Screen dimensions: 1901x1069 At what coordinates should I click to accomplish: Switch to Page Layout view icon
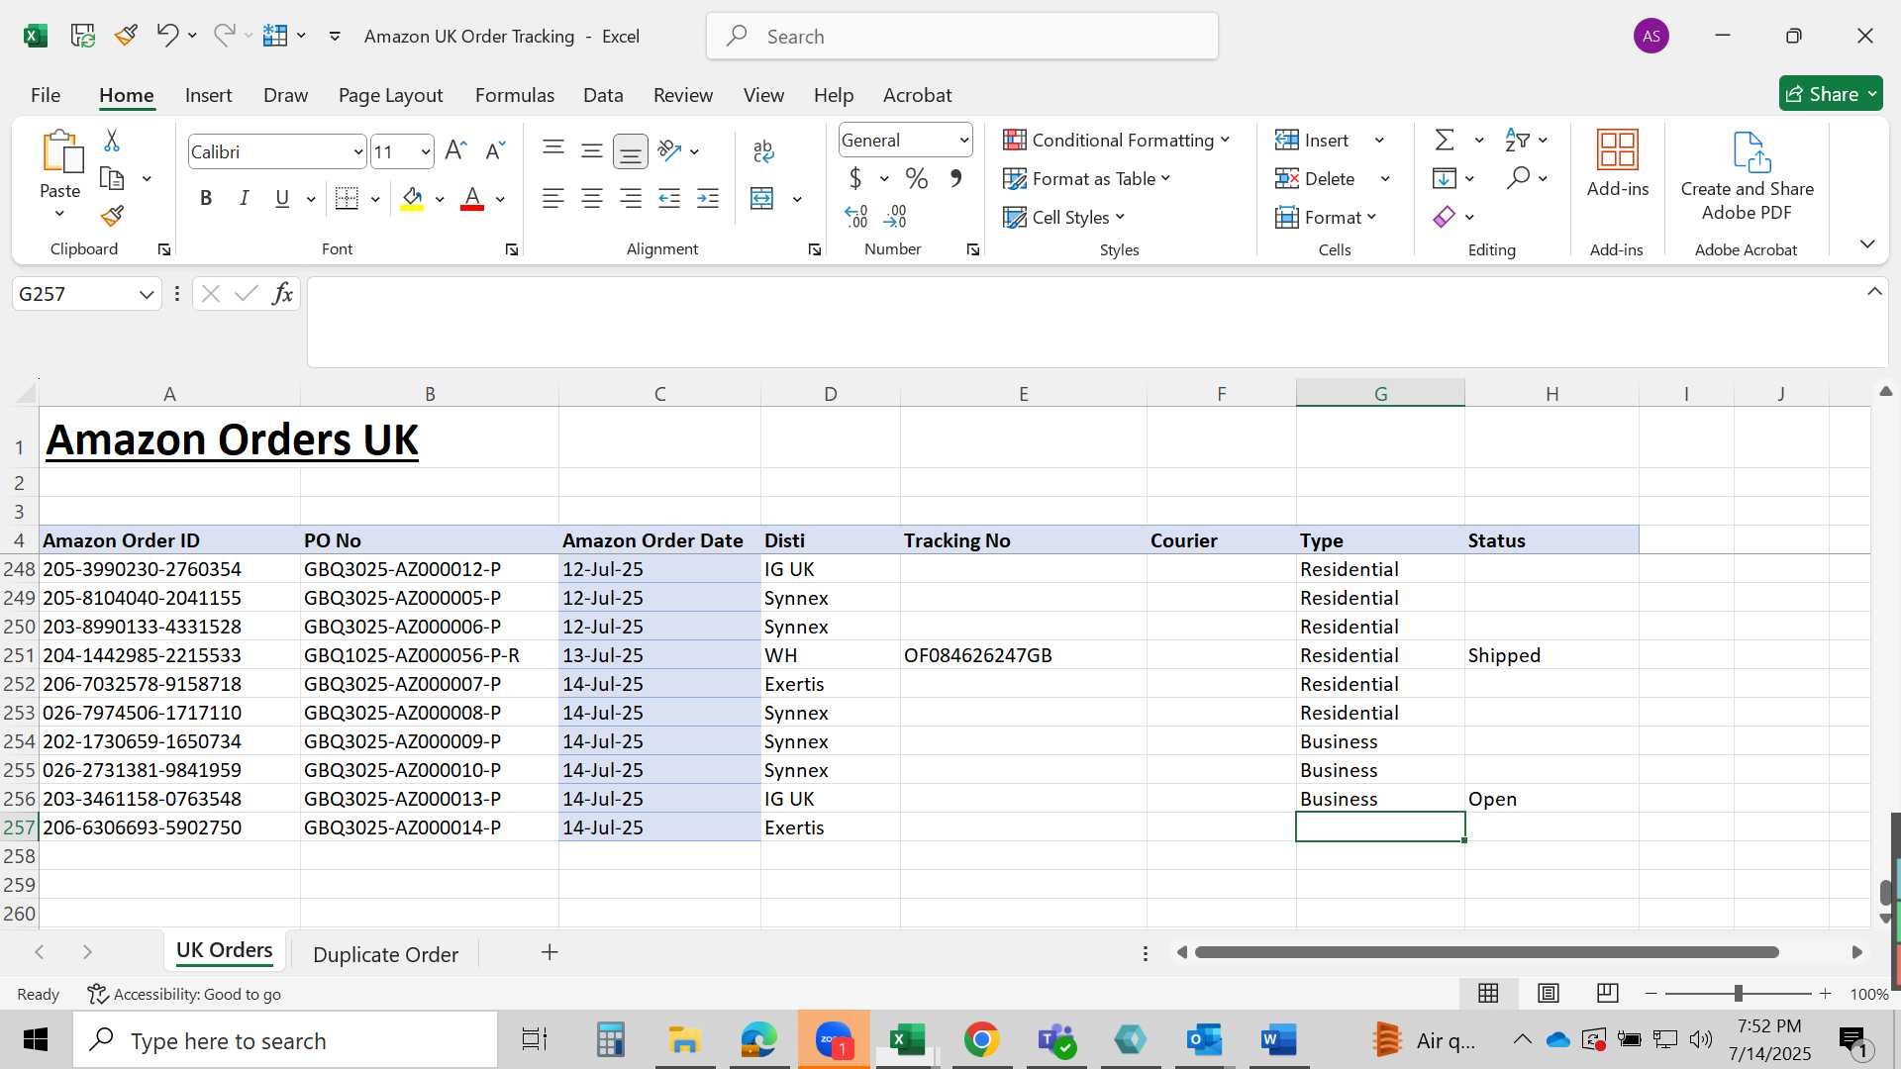(x=1549, y=993)
